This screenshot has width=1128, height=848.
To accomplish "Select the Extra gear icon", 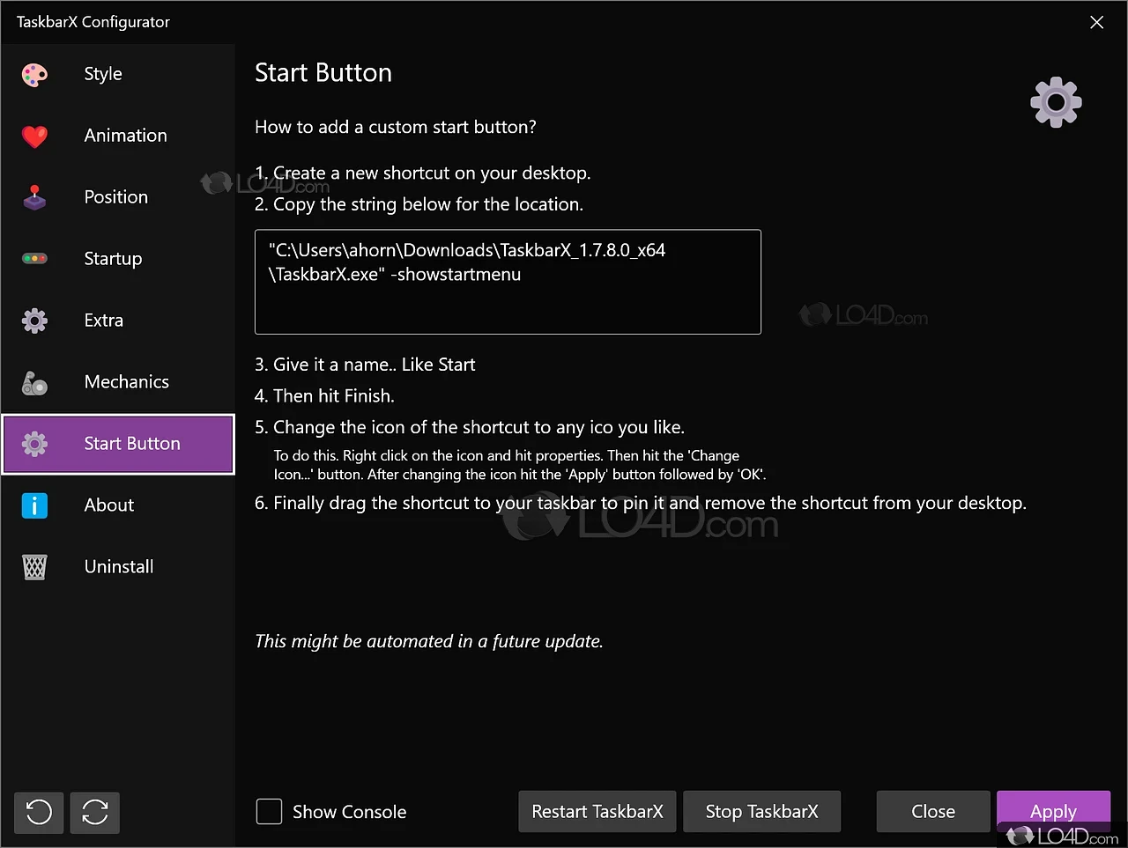I will (33, 321).
